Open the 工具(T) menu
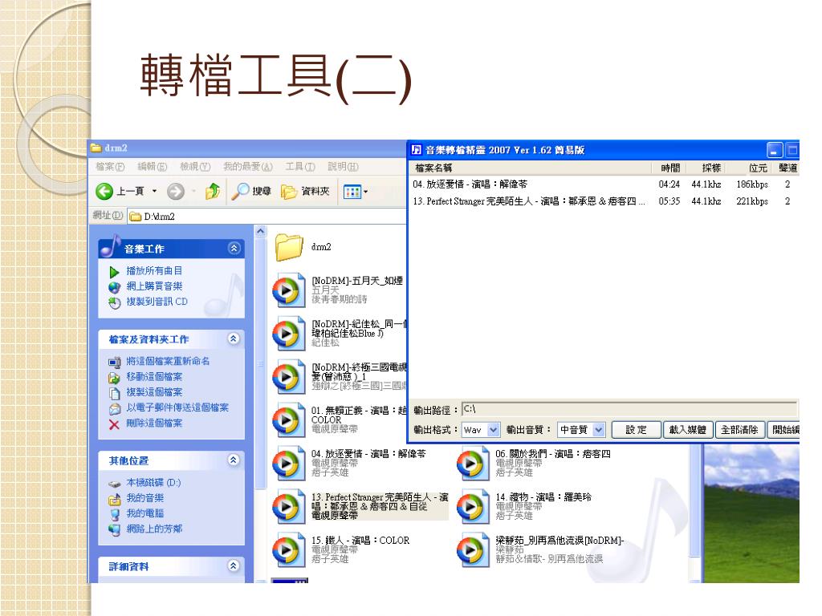 [x=300, y=167]
